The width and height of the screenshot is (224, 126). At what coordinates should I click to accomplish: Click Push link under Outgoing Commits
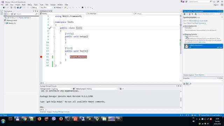coord(186,36)
